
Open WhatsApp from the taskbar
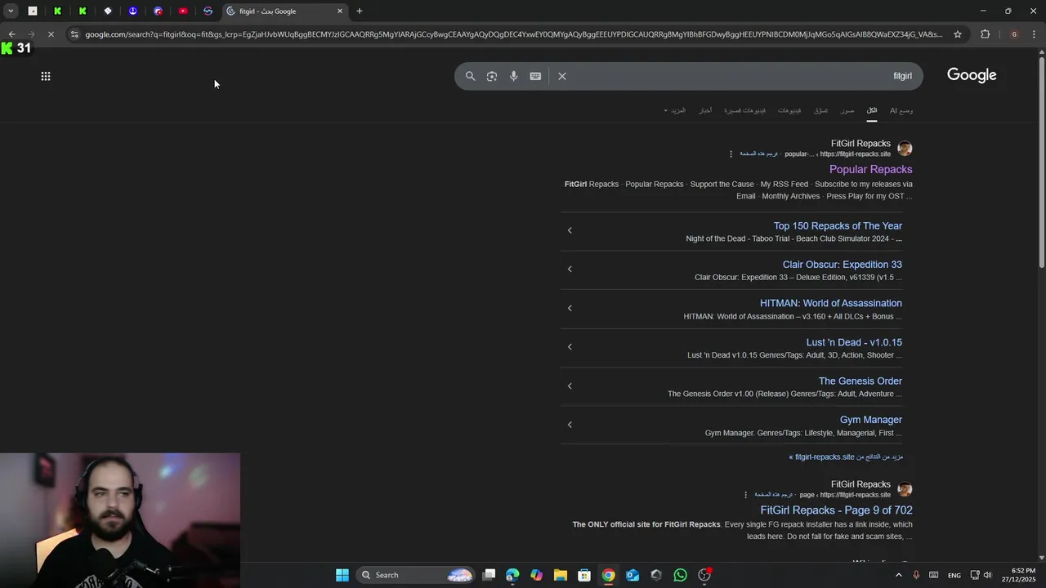[x=681, y=575]
